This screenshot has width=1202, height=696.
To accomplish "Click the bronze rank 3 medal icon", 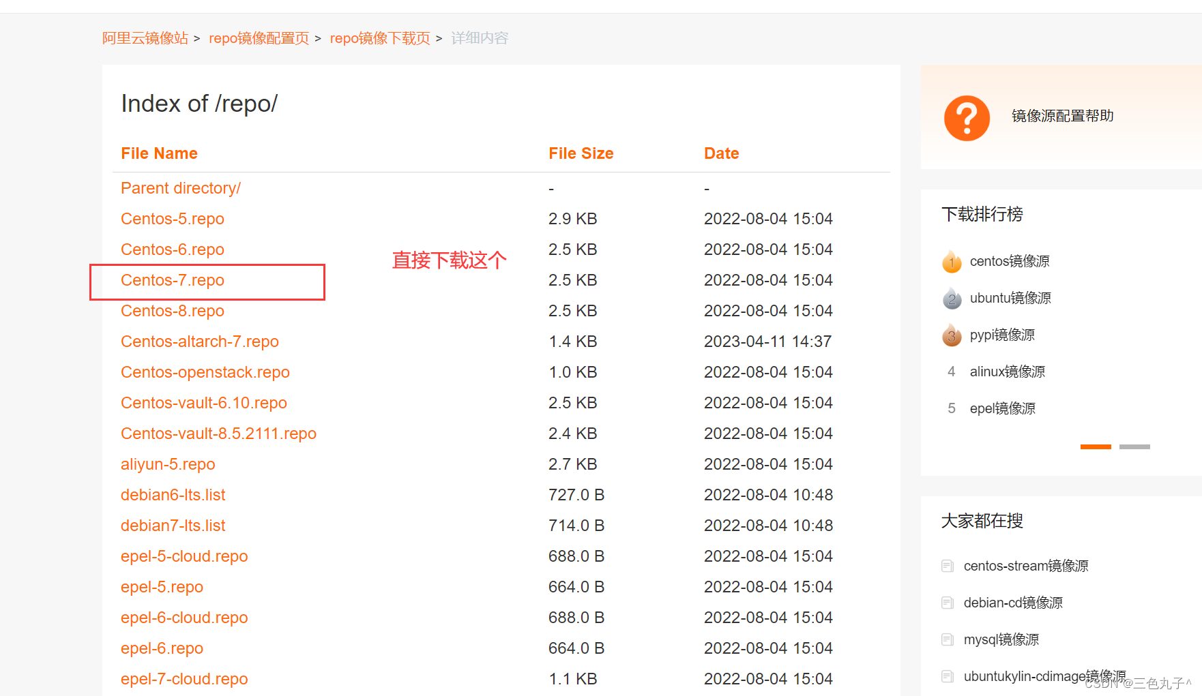I will [x=952, y=335].
